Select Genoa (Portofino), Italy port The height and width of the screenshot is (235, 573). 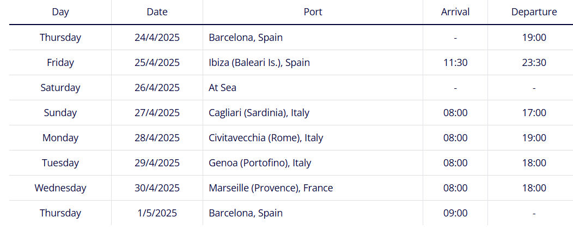pyautogui.click(x=260, y=163)
